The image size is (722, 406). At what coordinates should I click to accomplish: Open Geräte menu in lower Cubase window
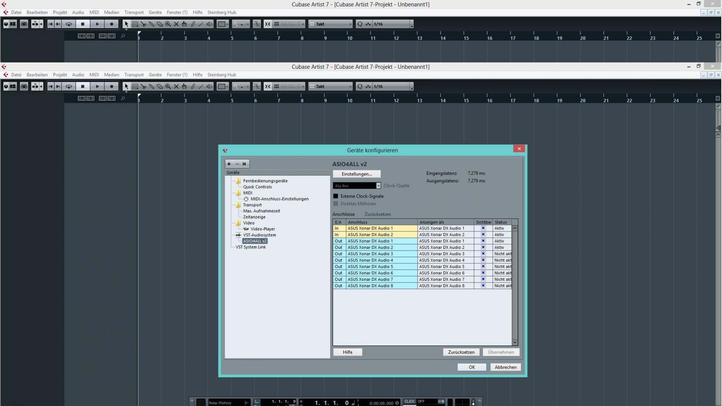coord(155,75)
